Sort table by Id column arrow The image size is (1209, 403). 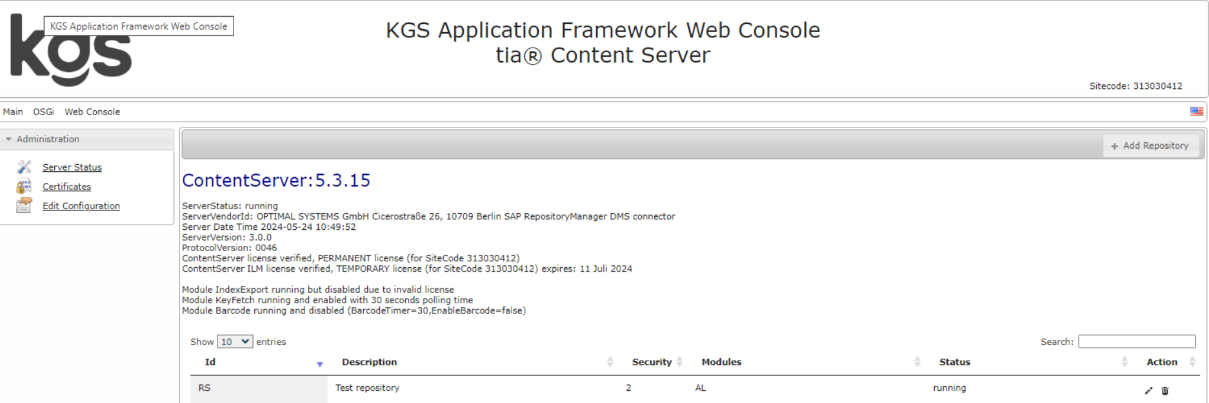tap(319, 364)
